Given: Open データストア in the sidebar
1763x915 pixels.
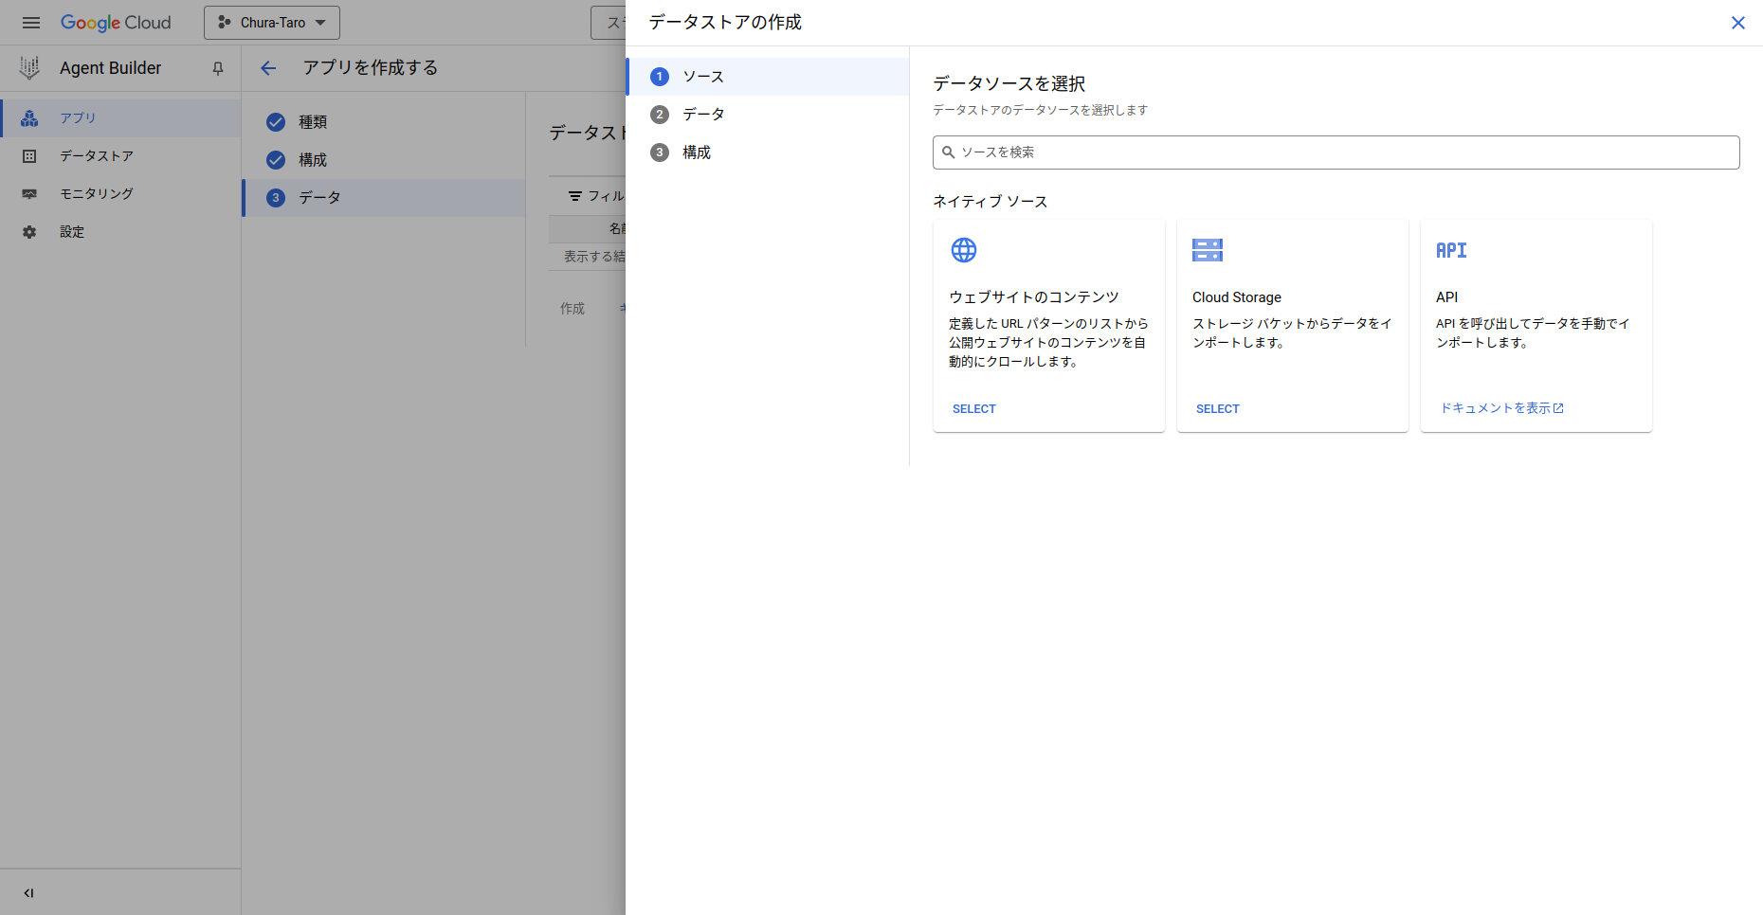Looking at the screenshot, I should point(120,156).
